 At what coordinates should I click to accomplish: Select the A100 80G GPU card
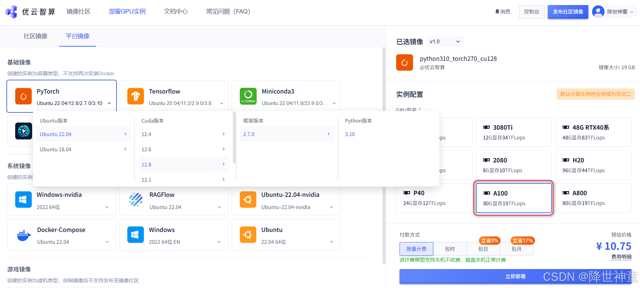tap(513, 198)
